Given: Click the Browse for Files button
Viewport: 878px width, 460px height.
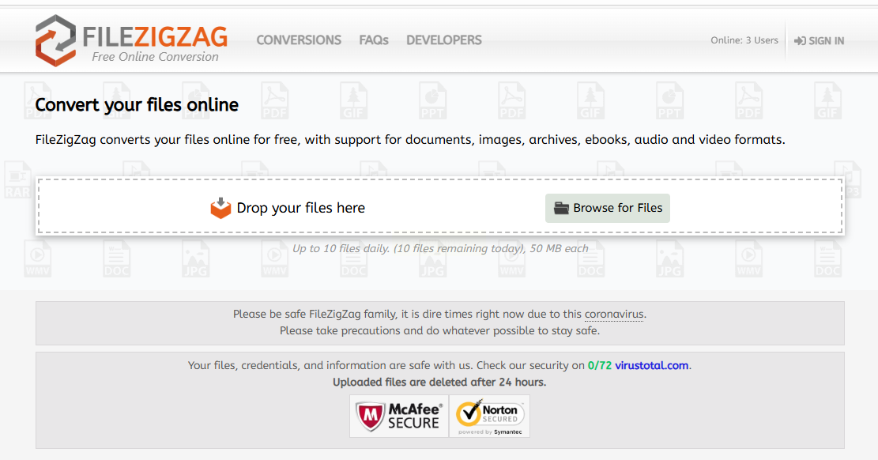Looking at the screenshot, I should (608, 208).
